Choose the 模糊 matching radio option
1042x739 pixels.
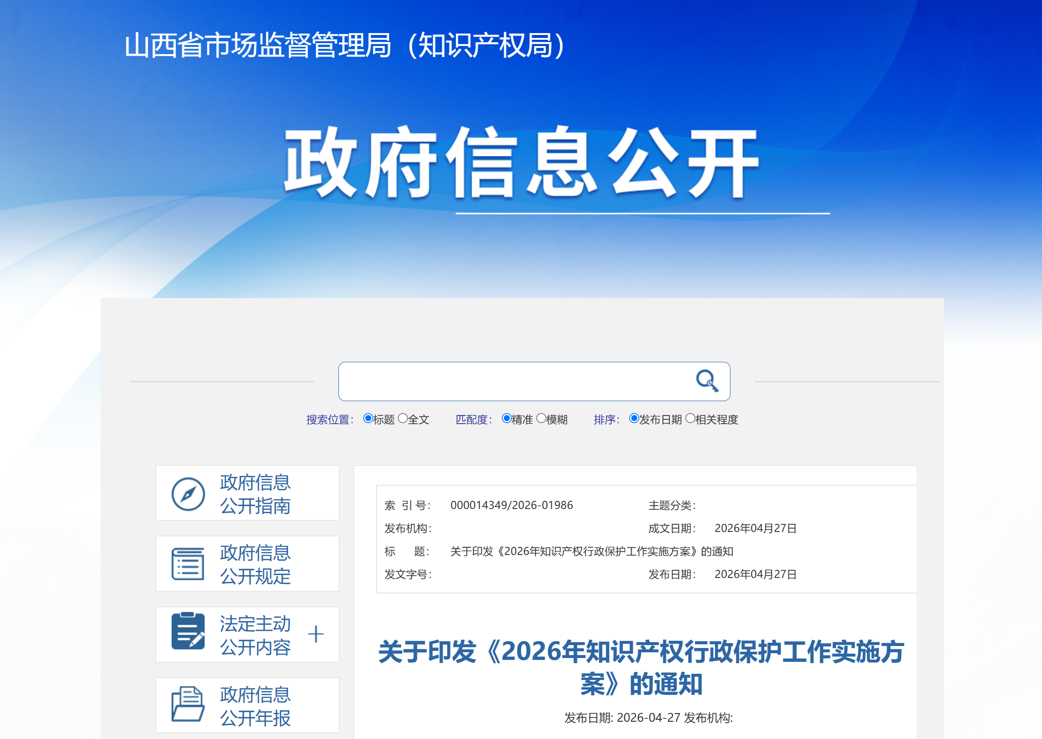coord(541,418)
